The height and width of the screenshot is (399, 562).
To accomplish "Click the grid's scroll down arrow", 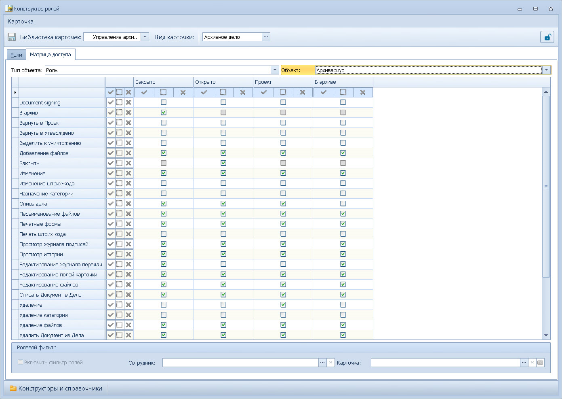I will pyautogui.click(x=546, y=335).
